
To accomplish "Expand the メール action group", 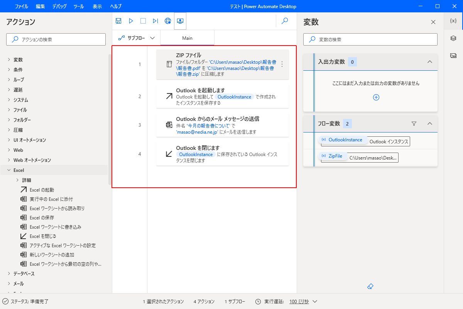I will pos(9,284).
